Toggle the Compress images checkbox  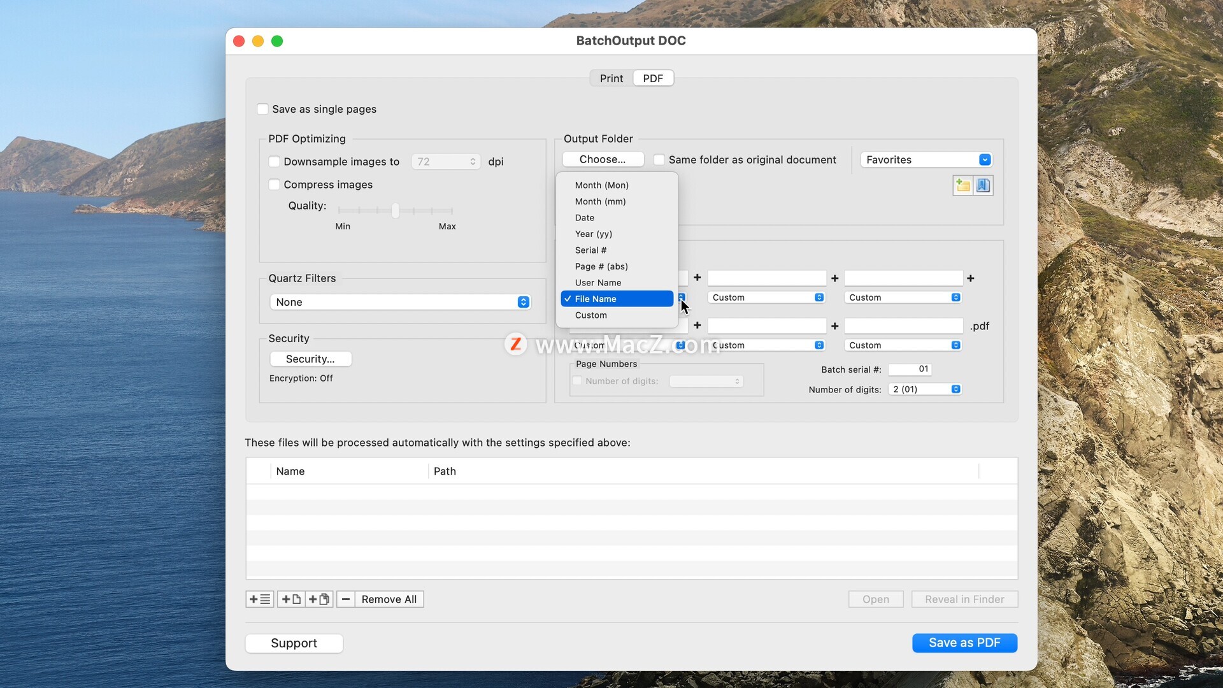[274, 185]
